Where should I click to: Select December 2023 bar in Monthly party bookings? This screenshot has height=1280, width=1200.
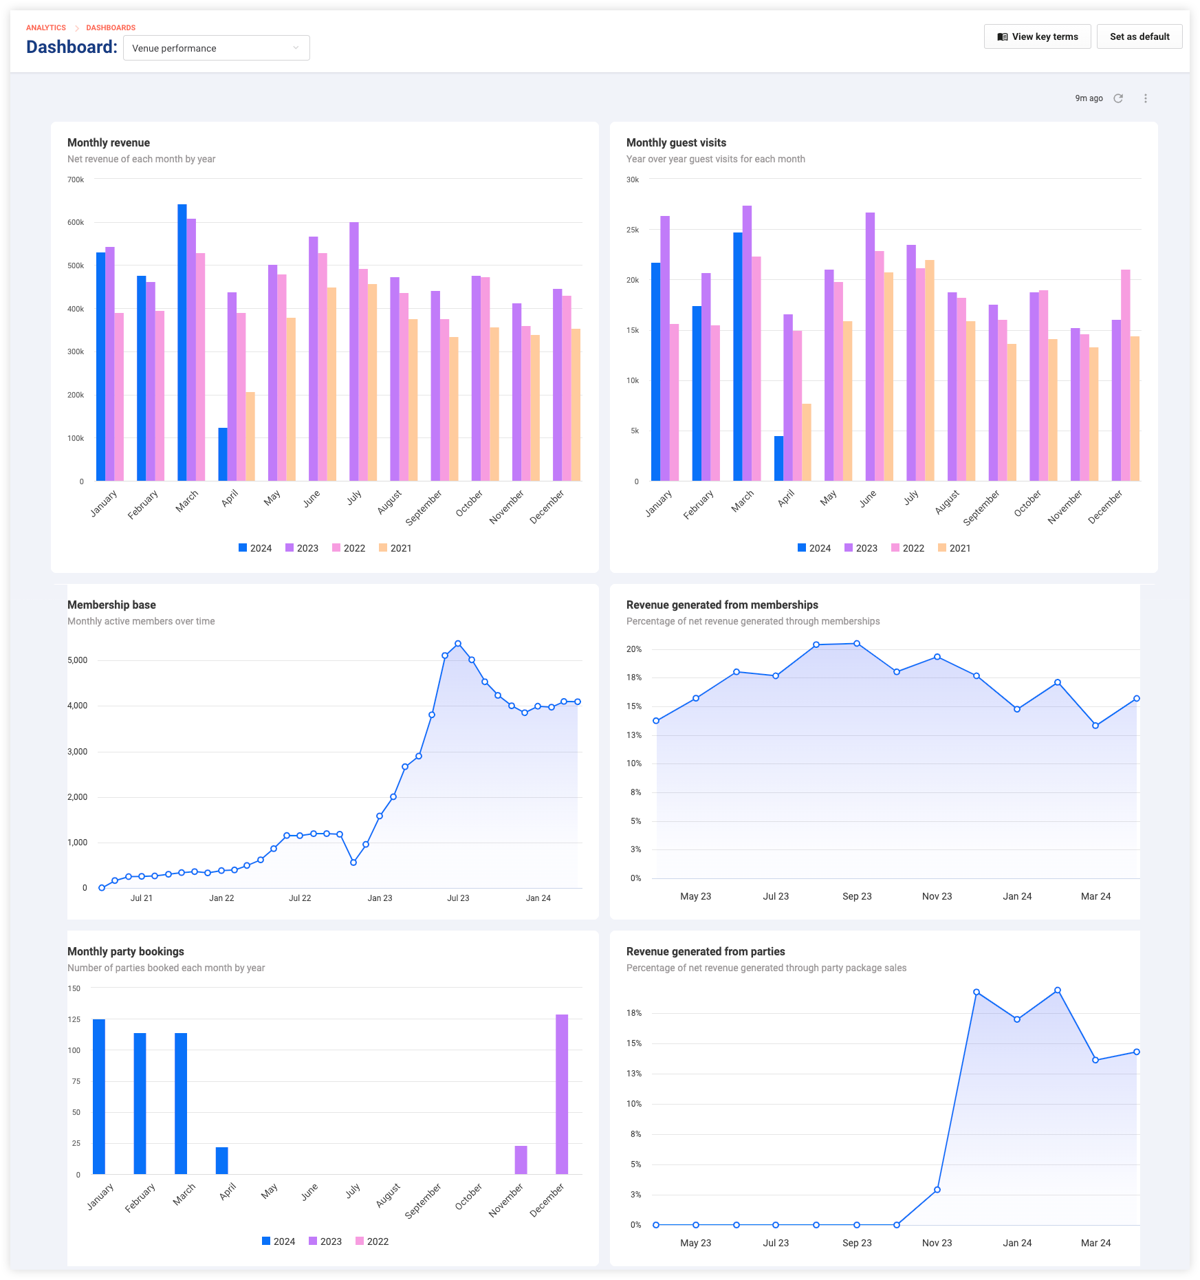click(562, 1094)
